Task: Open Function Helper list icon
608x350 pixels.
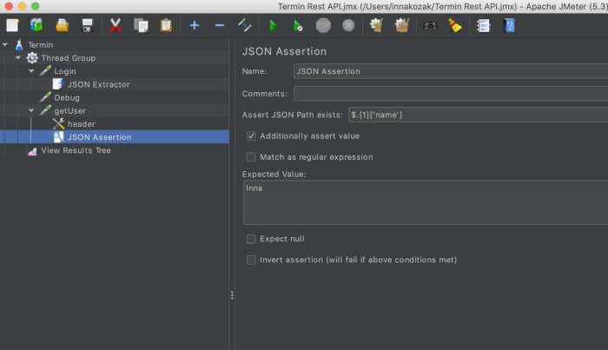Action: (x=484, y=25)
